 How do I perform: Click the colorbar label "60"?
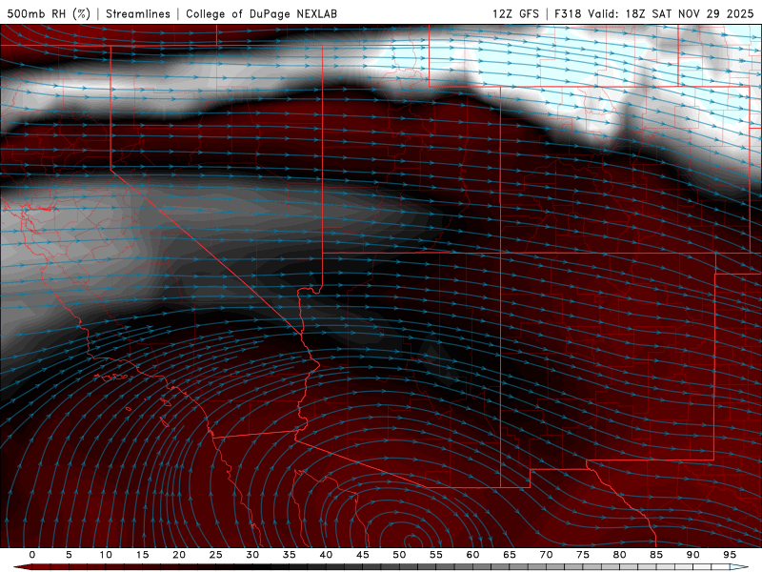(x=472, y=555)
